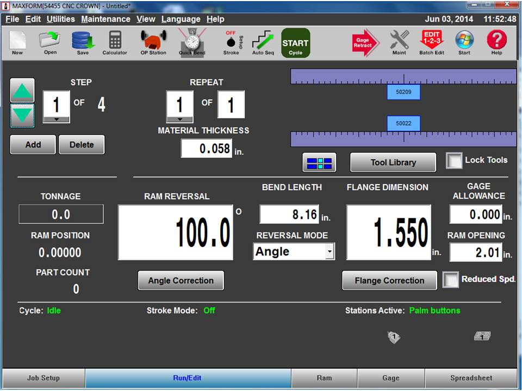Select the die tool 50022 block
Viewport: 522px width, 391px height.
pos(403,123)
